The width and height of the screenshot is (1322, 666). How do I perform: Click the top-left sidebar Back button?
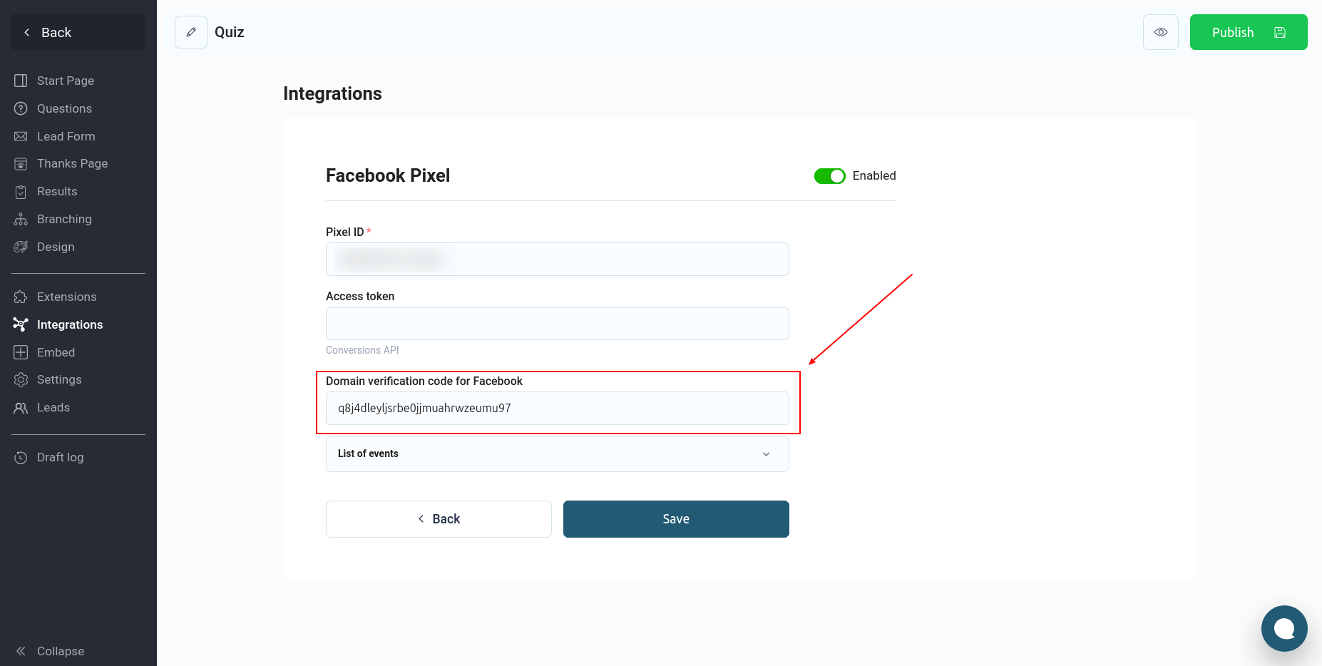[78, 32]
